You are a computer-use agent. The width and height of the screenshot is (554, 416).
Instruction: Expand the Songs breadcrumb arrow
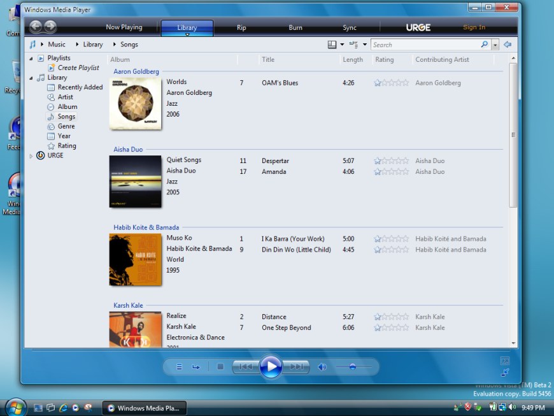tap(114, 45)
